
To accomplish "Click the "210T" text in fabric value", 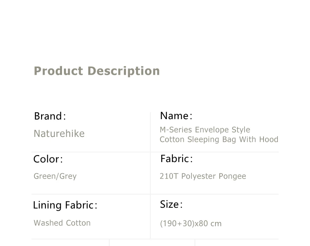I will (x=169, y=176).
